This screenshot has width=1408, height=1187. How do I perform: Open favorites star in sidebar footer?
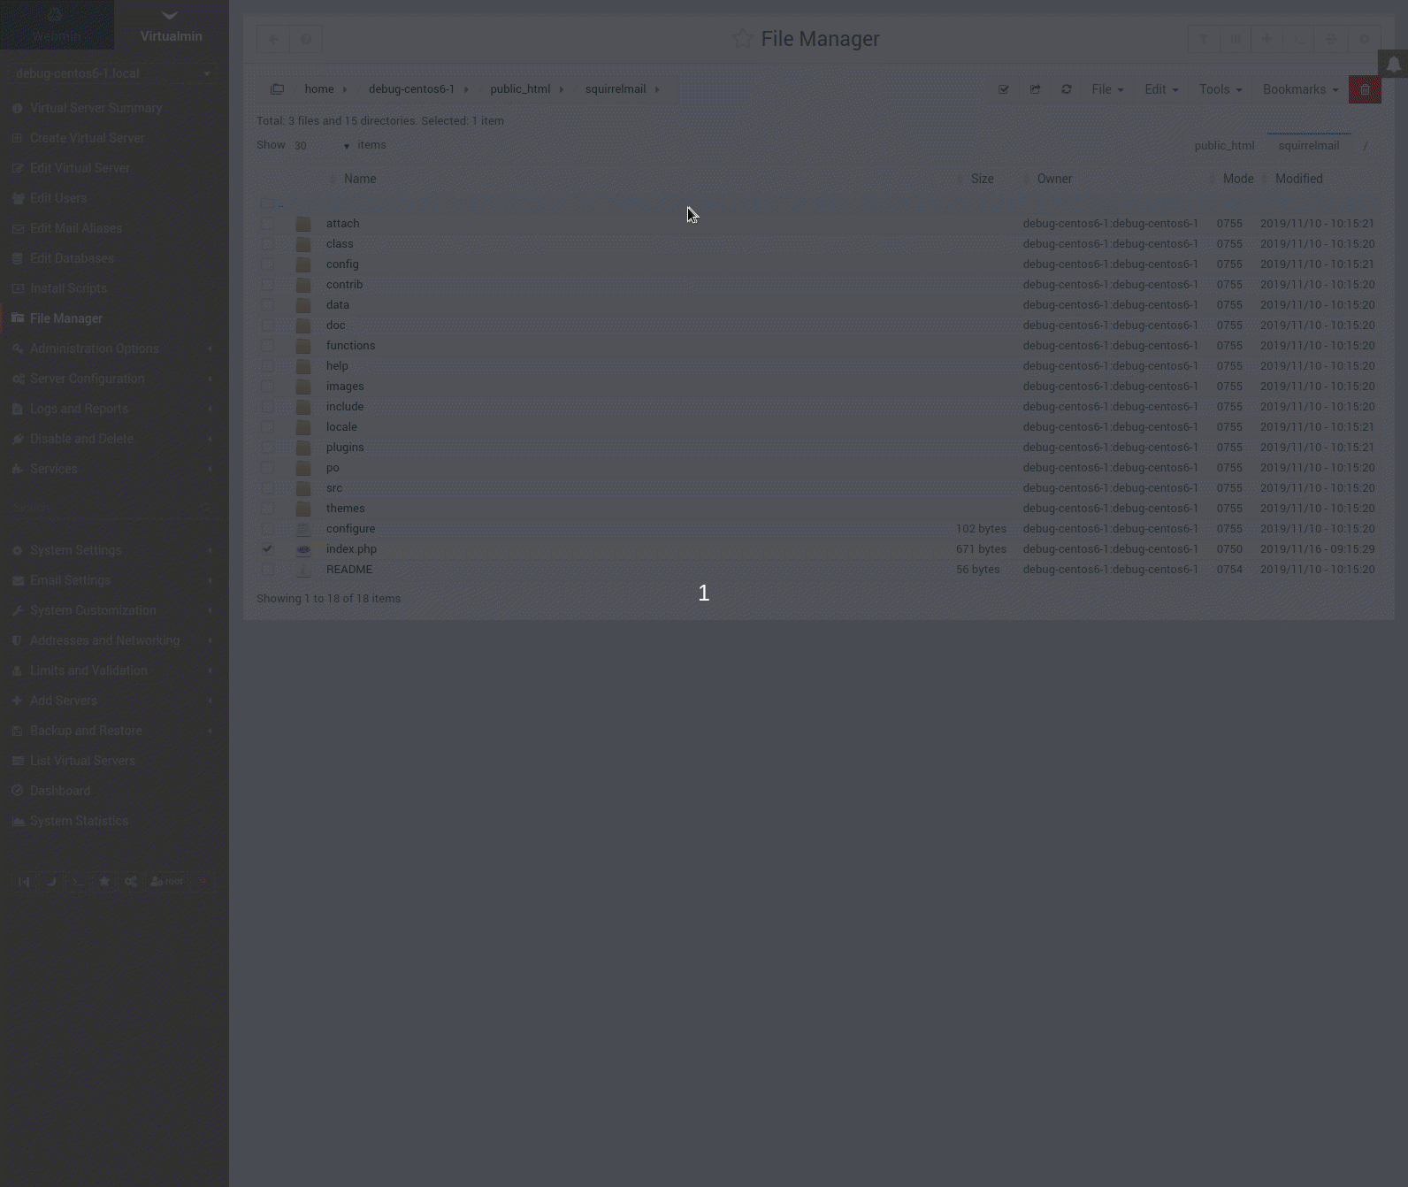(x=104, y=881)
